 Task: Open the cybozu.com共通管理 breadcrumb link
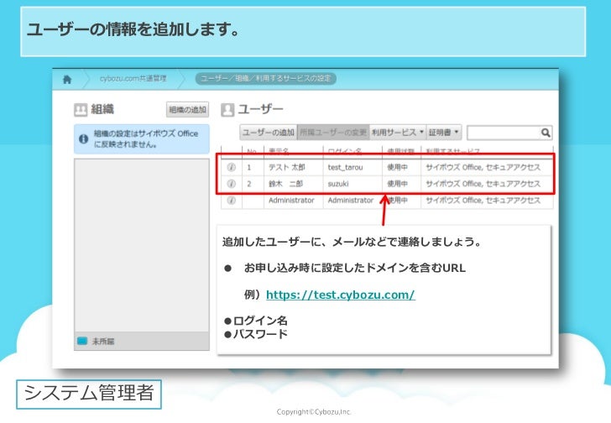click(x=133, y=78)
